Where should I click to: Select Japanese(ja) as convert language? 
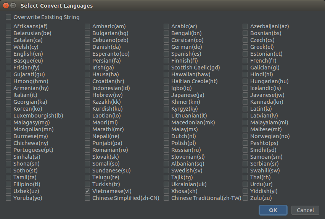166,95
